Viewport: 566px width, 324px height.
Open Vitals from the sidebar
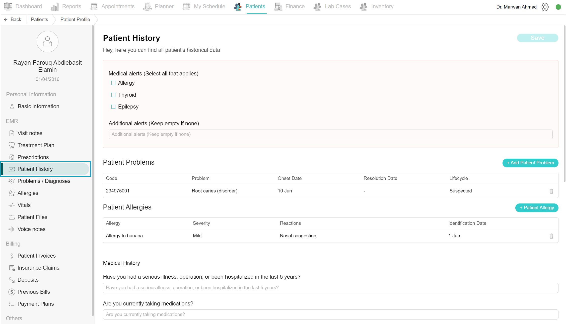[x=24, y=205]
